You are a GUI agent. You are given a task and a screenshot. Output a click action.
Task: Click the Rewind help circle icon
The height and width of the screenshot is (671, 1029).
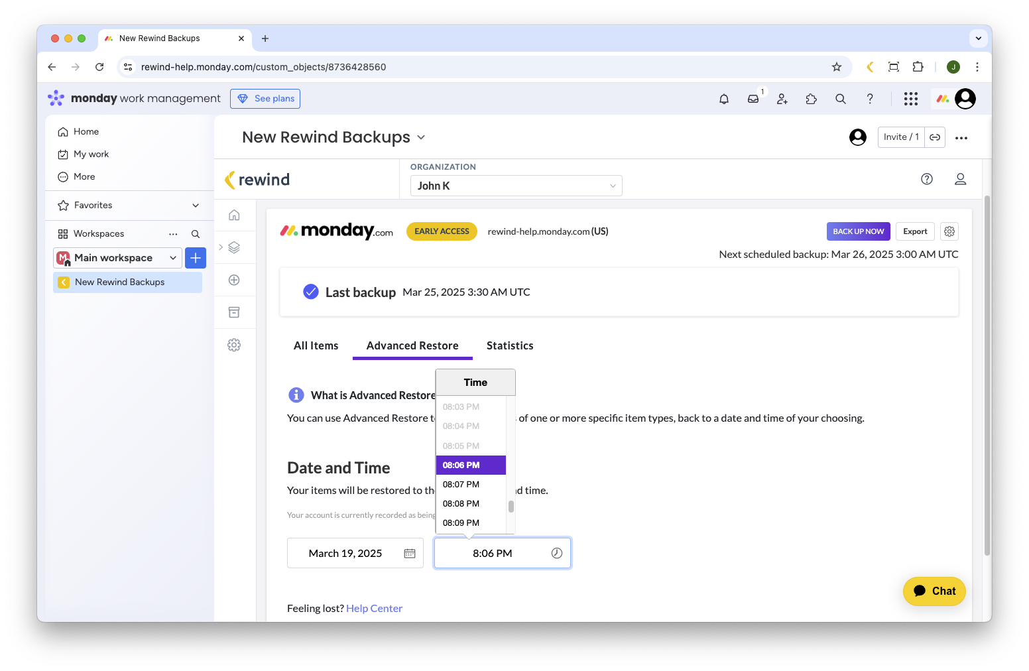[927, 179]
